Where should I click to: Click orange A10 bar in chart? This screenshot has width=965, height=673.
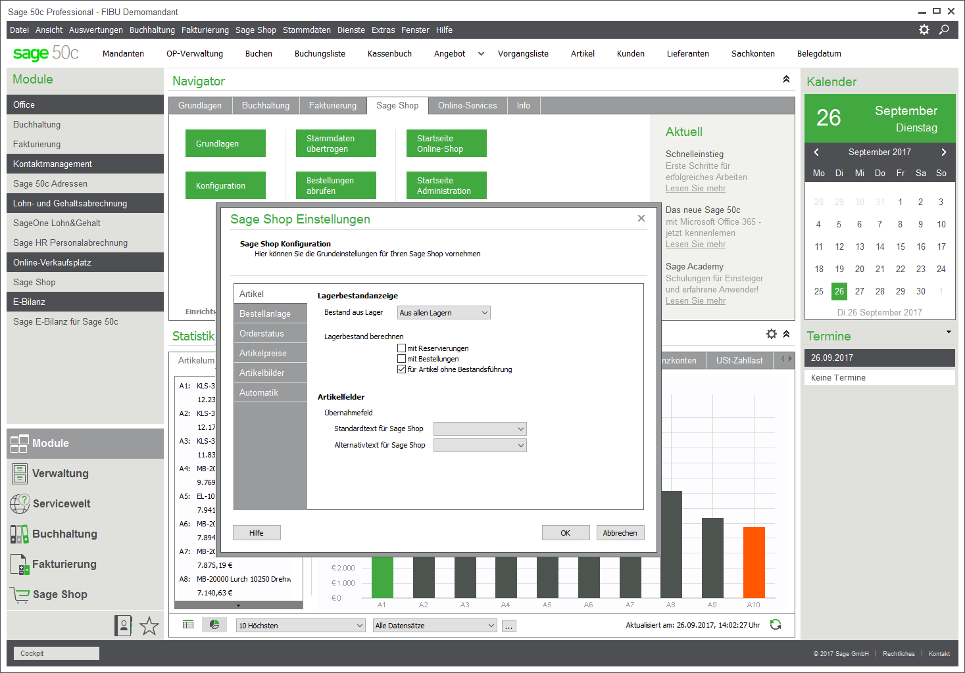754,562
